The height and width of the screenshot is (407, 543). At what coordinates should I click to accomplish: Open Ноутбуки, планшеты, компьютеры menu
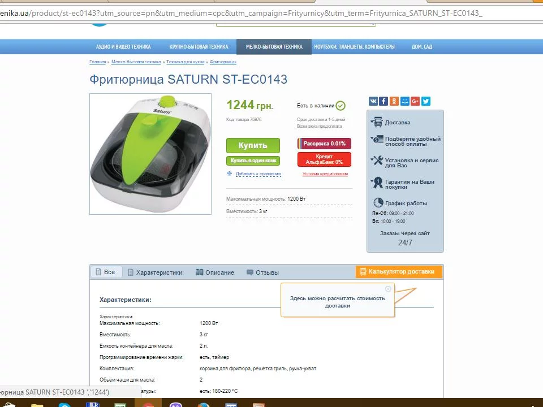pyautogui.click(x=354, y=47)
